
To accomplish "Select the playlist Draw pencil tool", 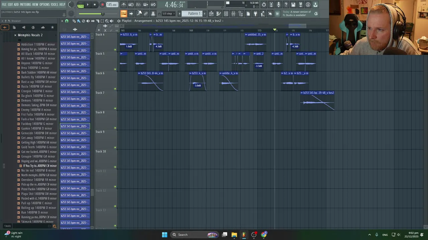I will (x=74, y=21).
